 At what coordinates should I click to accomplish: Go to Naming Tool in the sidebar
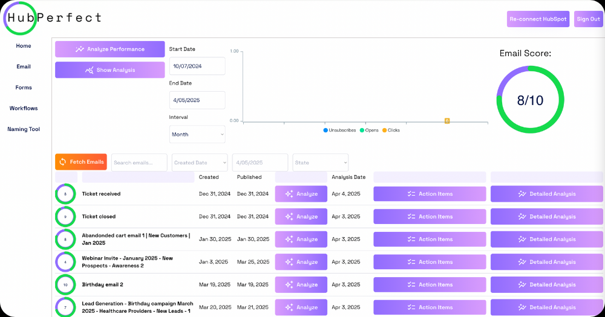tap(24, 129)
